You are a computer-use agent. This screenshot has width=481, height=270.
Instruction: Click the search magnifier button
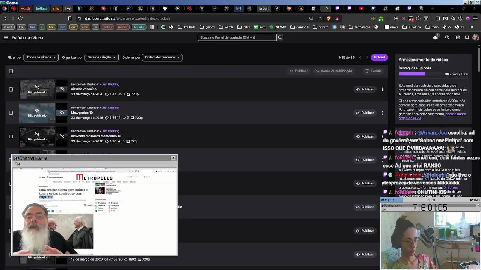point(280,37)
